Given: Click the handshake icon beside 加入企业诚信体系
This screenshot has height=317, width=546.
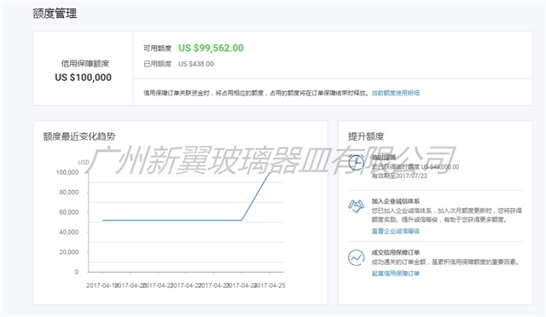Looking at the screenshot, I should [356, 206].
